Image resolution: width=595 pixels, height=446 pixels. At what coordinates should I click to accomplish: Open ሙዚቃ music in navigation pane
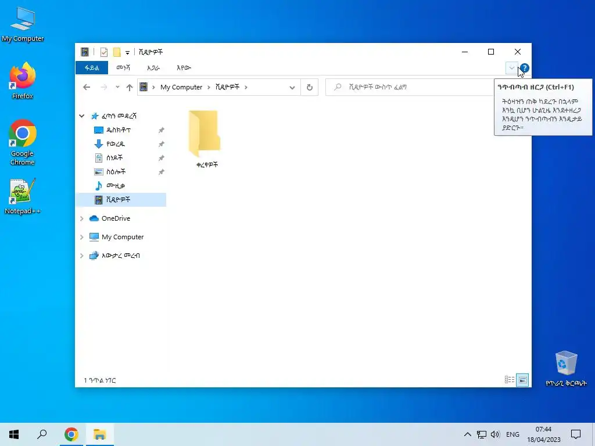116,186
